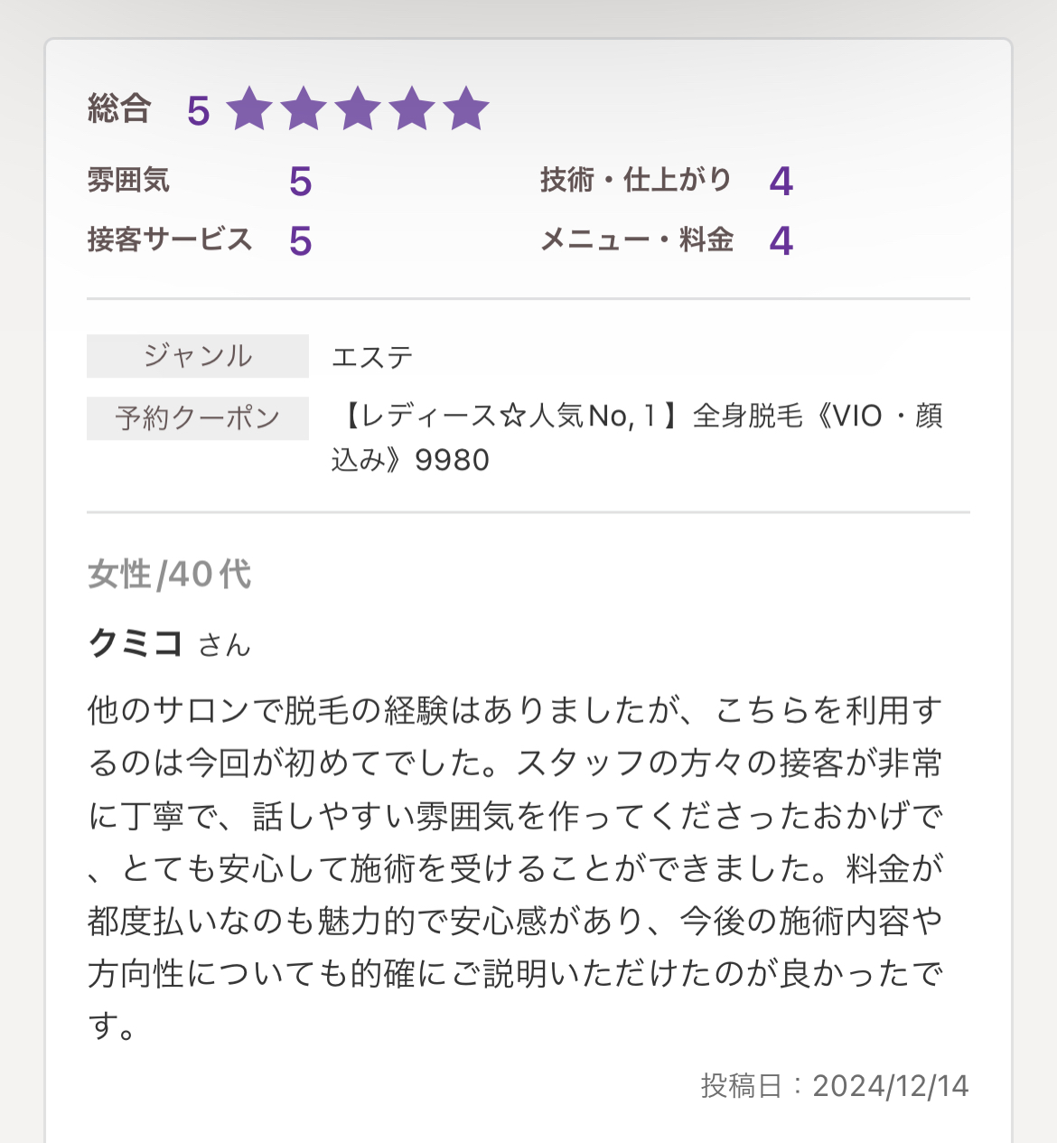Viewport: 1057px width, 1143px height.
Task: Click the second purple rating star
Action: [x=304, y=109]
